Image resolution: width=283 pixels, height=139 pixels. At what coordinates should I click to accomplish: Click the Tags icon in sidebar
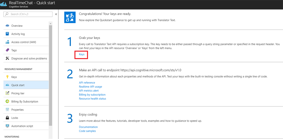(7, 50)
